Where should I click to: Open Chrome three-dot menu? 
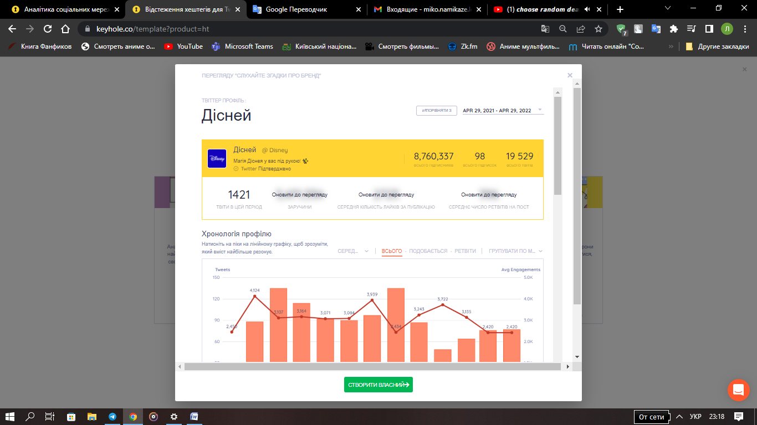pos(744,29)
